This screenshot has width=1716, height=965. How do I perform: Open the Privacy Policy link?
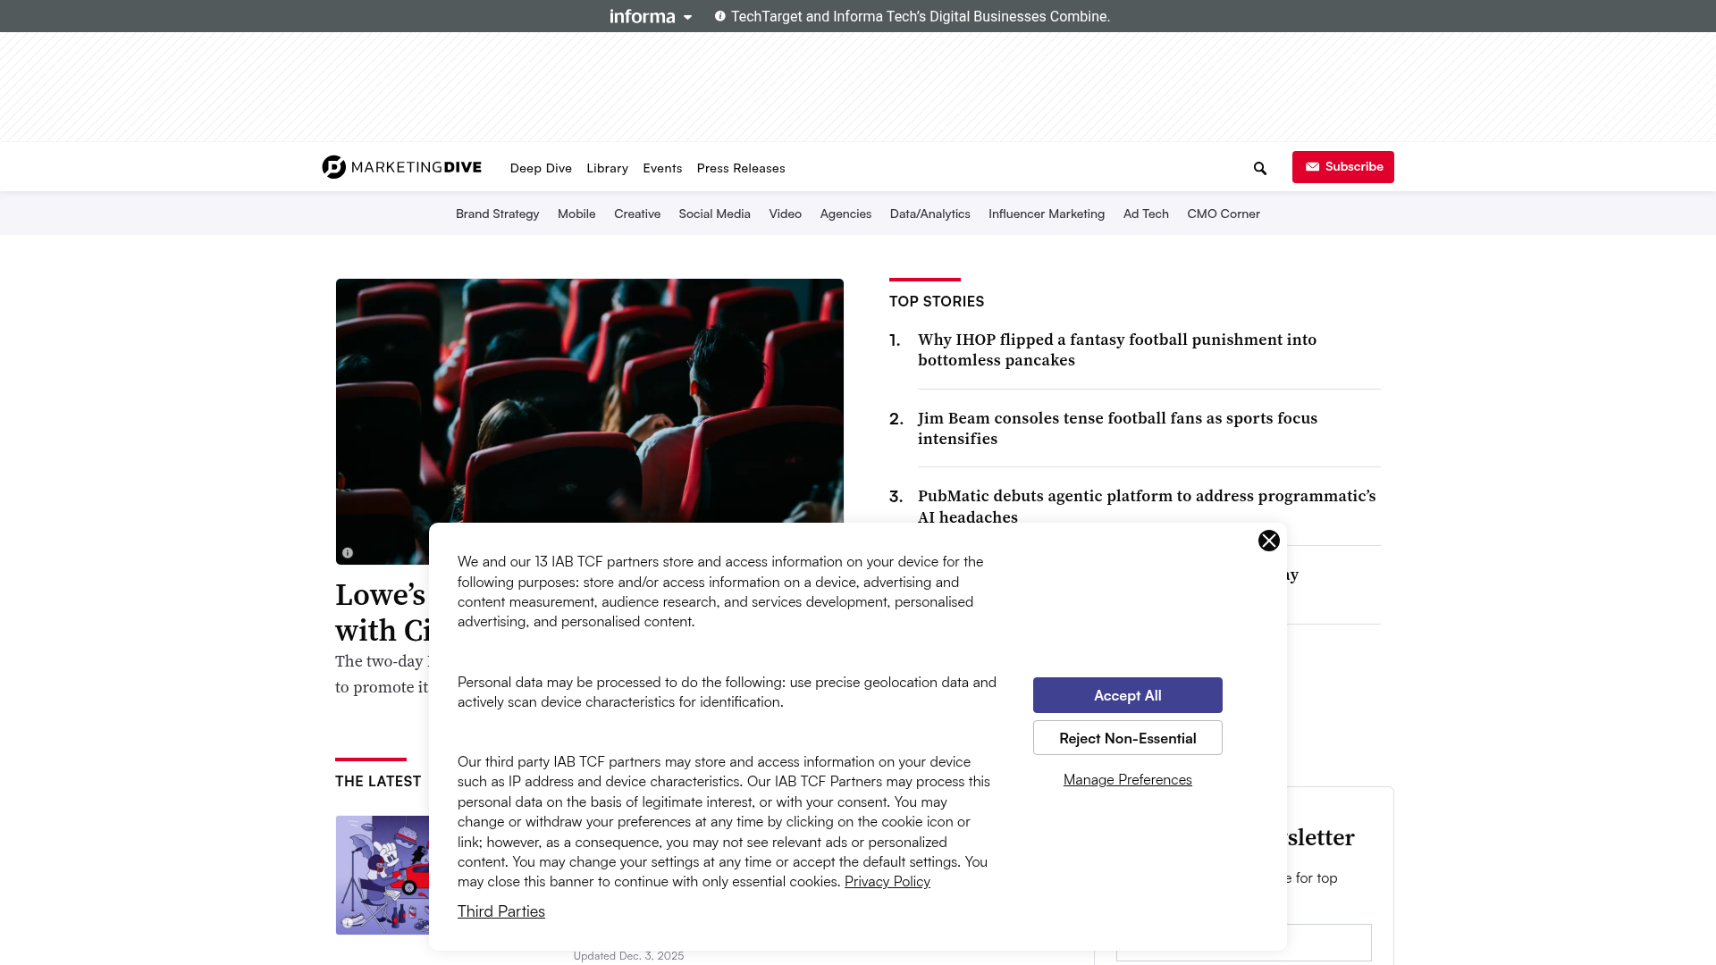pos(887,882)
